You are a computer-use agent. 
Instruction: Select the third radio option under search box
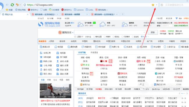coord(105,37)
